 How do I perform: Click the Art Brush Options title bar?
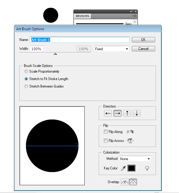click(x=88, y=29)
